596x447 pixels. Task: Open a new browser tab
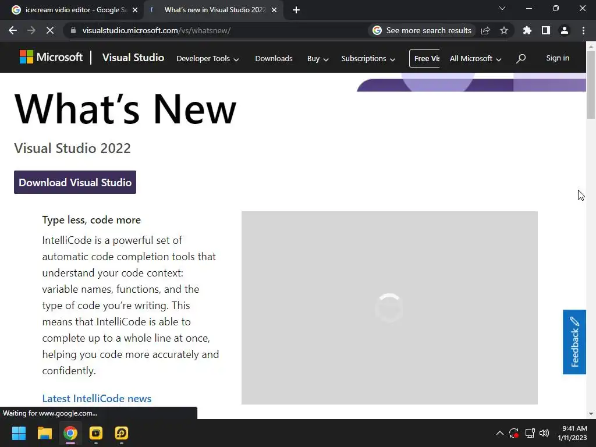pyautogui.click(x=296, y=10)
